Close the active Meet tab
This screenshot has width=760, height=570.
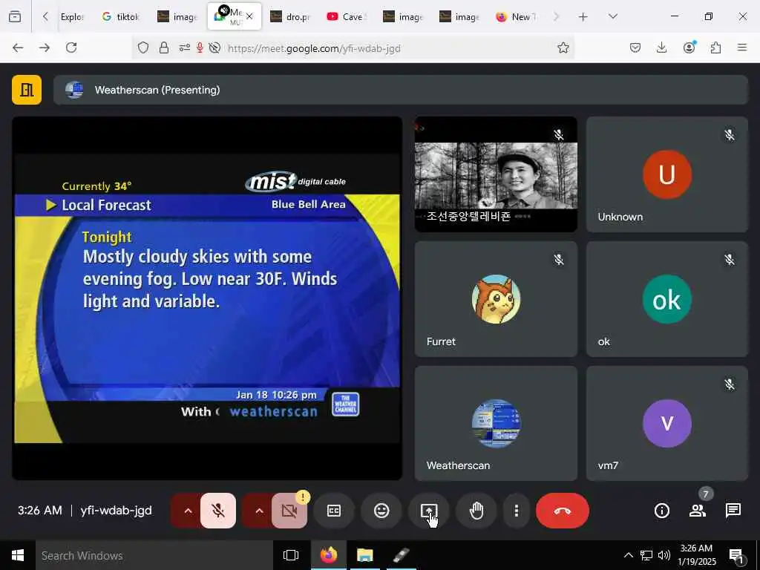pos(249,16)
